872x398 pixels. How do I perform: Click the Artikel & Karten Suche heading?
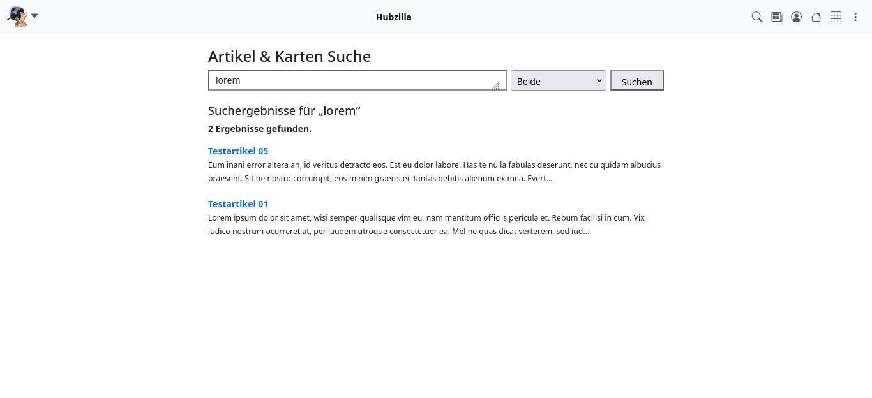(x=289, y=56)
